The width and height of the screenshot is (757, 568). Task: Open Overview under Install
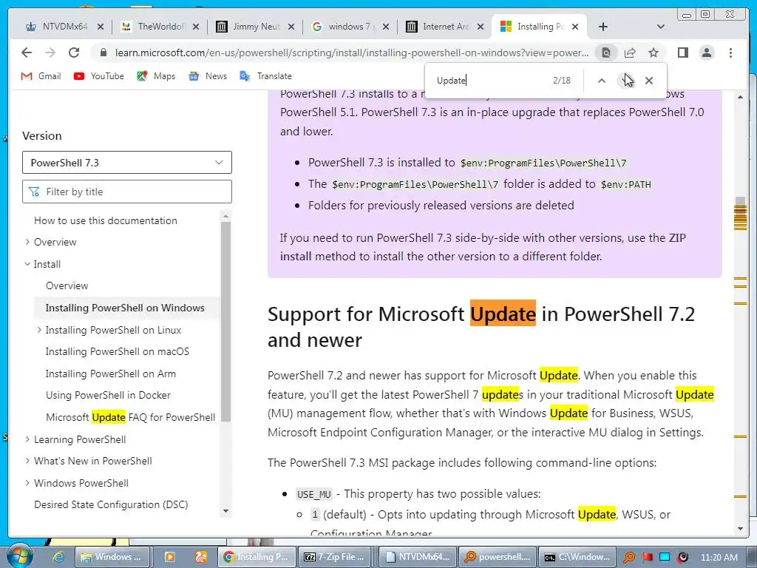click(67, 285)
